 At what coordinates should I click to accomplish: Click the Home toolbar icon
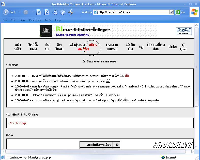coord(63,12)
